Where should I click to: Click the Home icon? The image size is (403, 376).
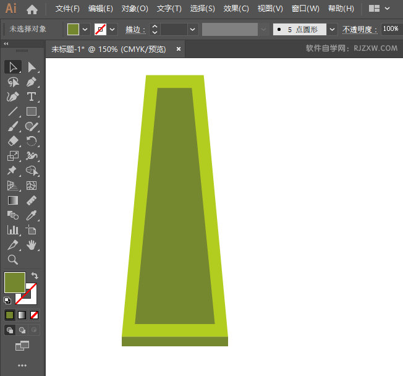click(32, 9)
